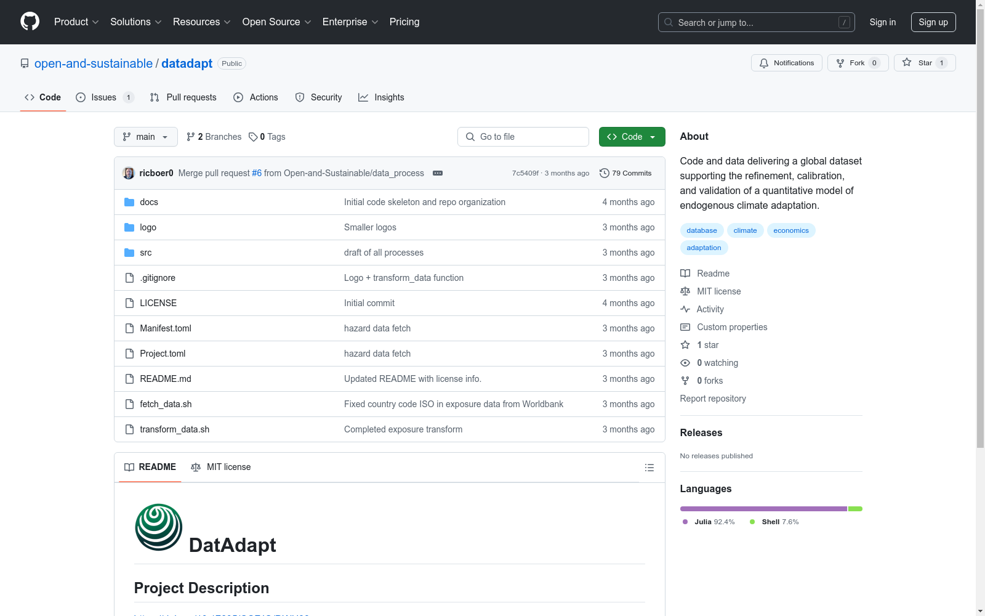Click the Notifications bell button
Image resolution: width=985 pixels, height=616 pixels.
786,63
